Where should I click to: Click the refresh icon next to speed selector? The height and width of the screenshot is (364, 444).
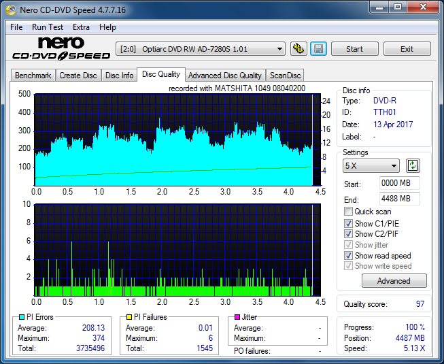coord(413,165)
